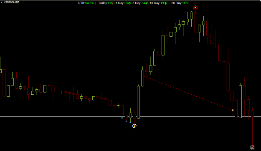Select the red gear marker at the chart peak
The image size is (261, 151).
(x=195, y=8)
